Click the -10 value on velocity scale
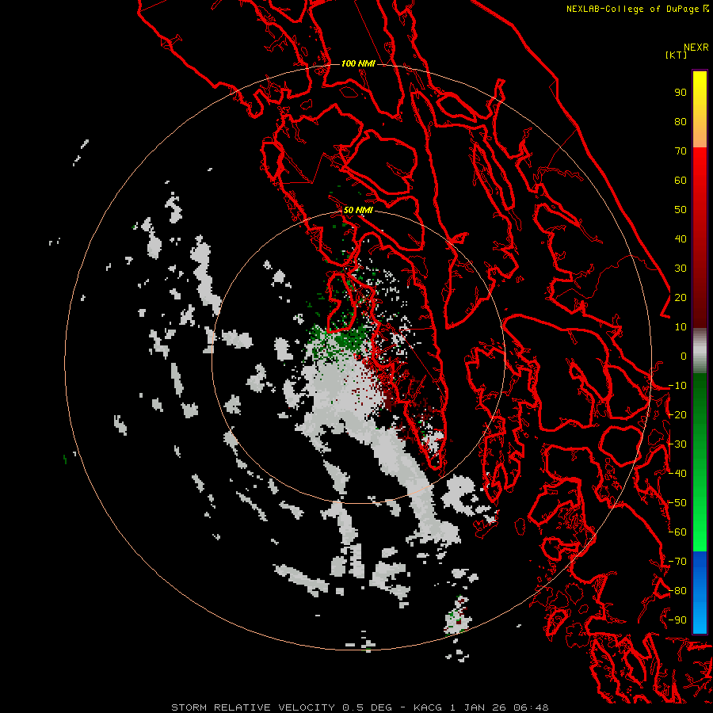The height and width of the screenshot is (713, 713). point(677,386)
